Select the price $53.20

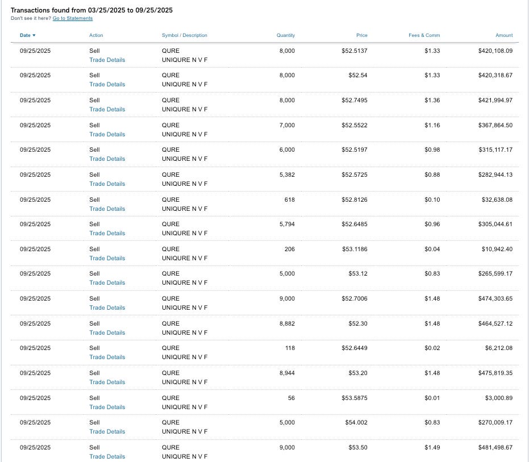pyautogui.click(x=358, y=373)
